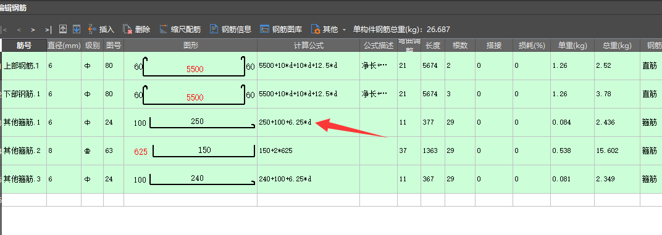Click diameter 8 cell of 其他箍筋.2
The image size is (662, 235).
64,150
